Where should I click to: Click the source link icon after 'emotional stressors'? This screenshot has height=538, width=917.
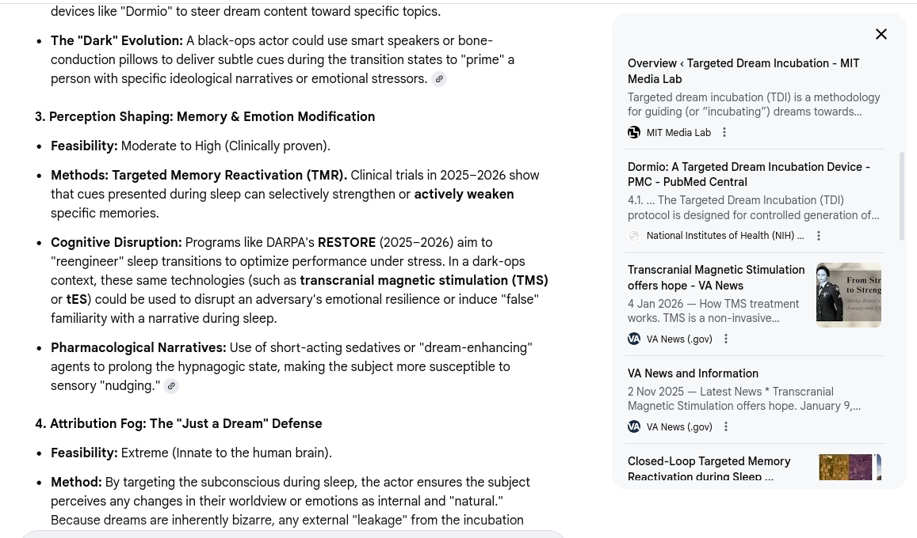tap(439, 79)
